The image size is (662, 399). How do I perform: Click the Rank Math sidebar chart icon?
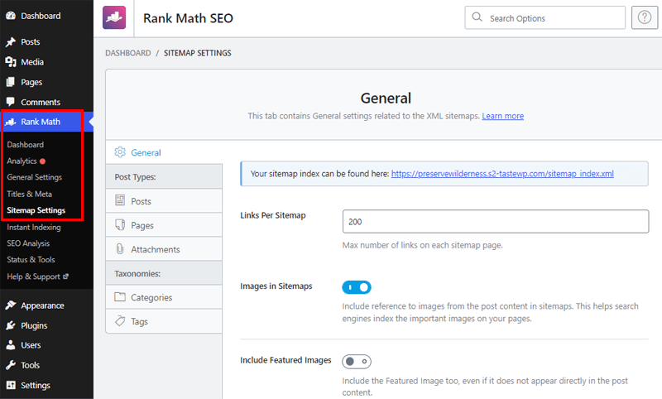tap(11, 122)
